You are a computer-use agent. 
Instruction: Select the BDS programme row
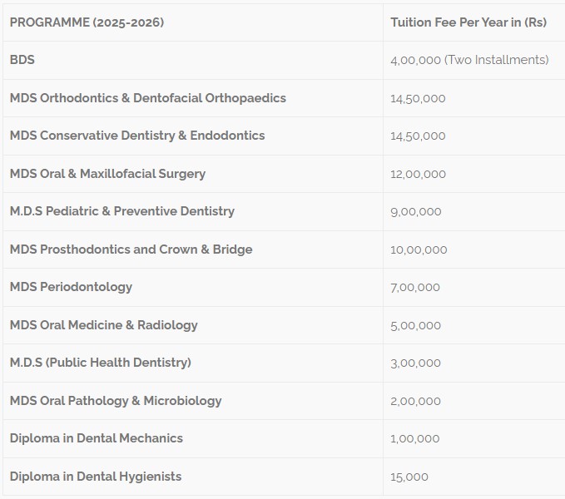(284, 60)
